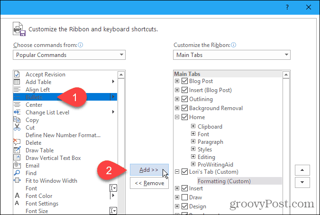Click the Fit to Window Width icon
Screen dimensions: 320x215
click(17, 180)
